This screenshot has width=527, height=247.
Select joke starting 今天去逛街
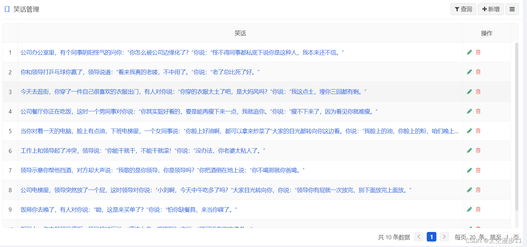193,92
